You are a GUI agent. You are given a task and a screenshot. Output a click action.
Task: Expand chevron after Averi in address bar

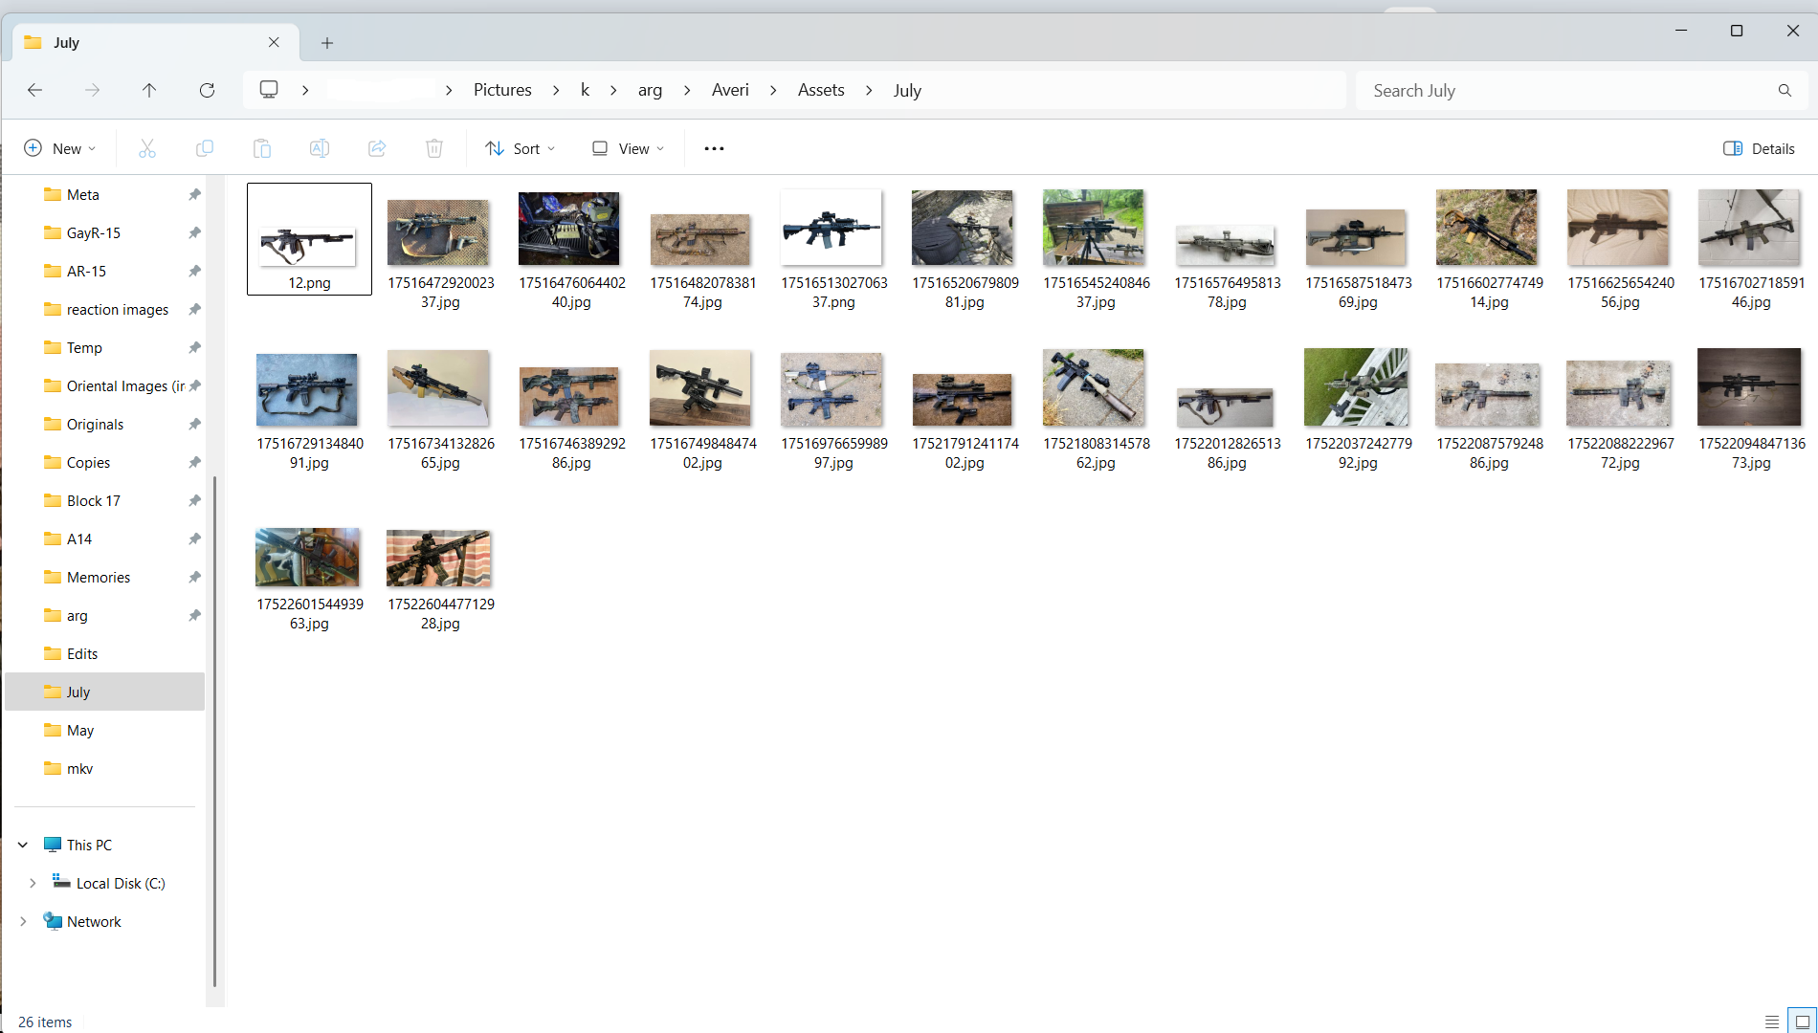tap(773, 90)
